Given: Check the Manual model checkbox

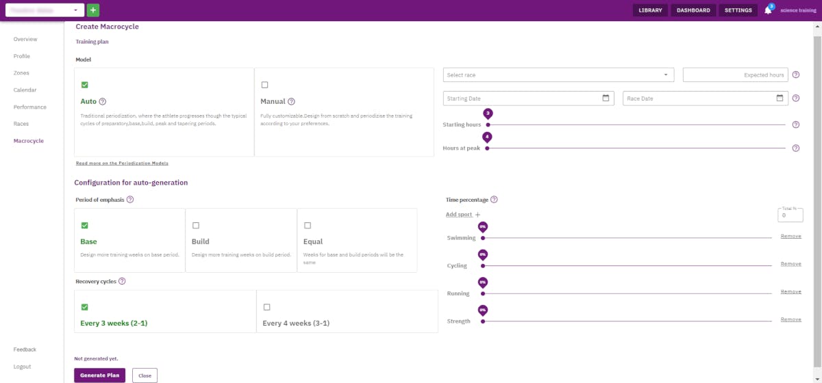Looking at the screenshot, I should pyautogui.click(x=265, y=85).
